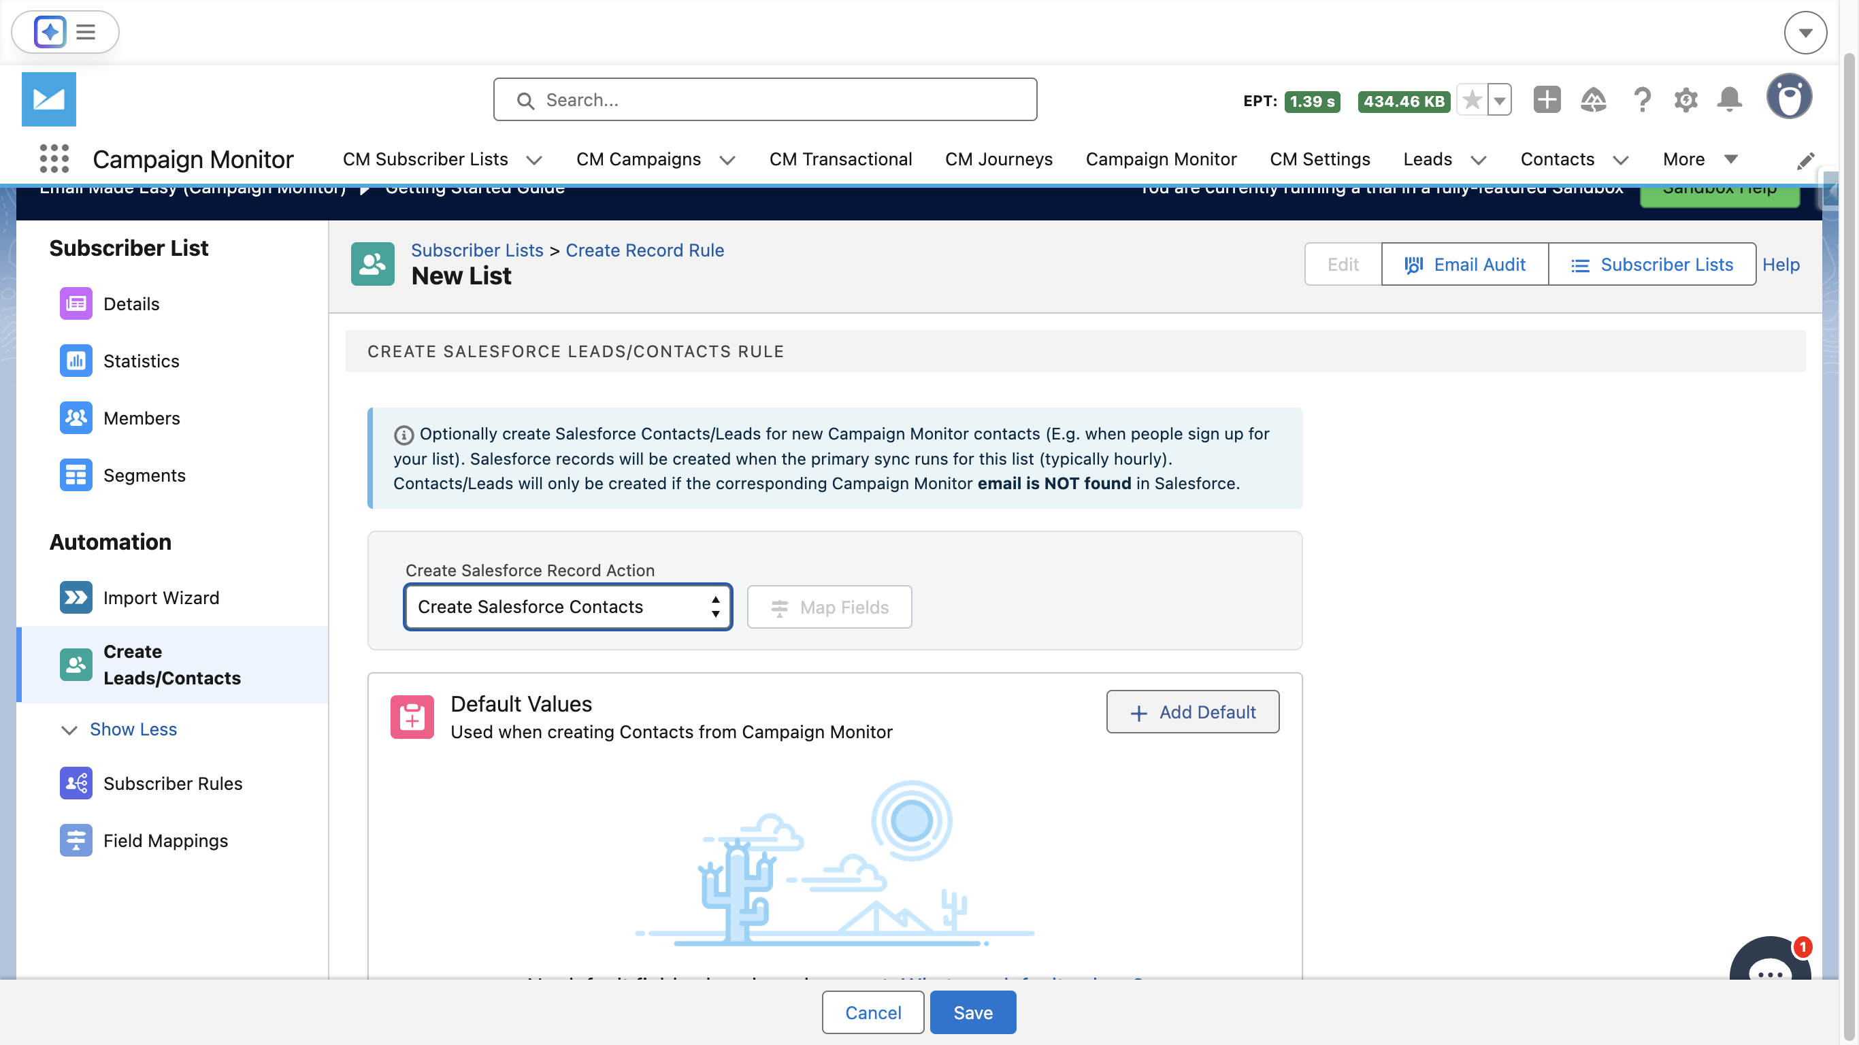Click the Add Default button
Viewport: 1859px width, 1045px height.
coord(1192,712)
